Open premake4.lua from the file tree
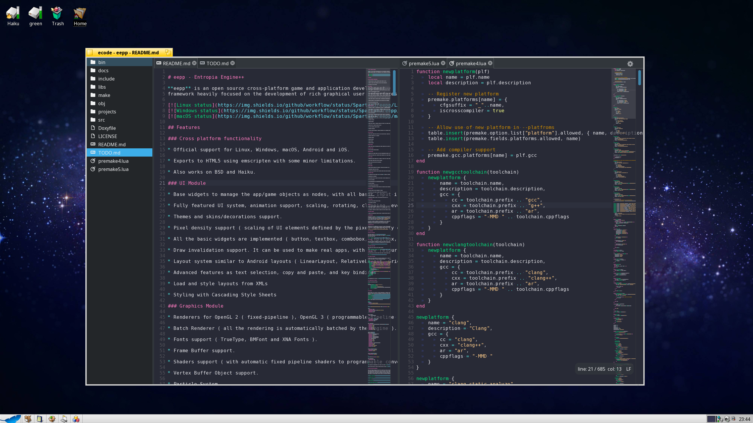Screen dimensions: 753x423 (113, 161)
